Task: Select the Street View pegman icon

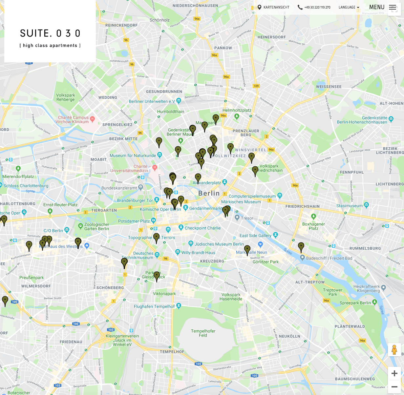Action: (x=394, y=350)
